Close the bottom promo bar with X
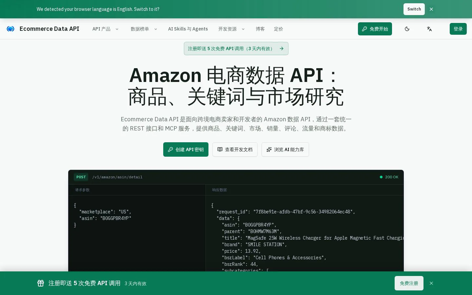 431,283
